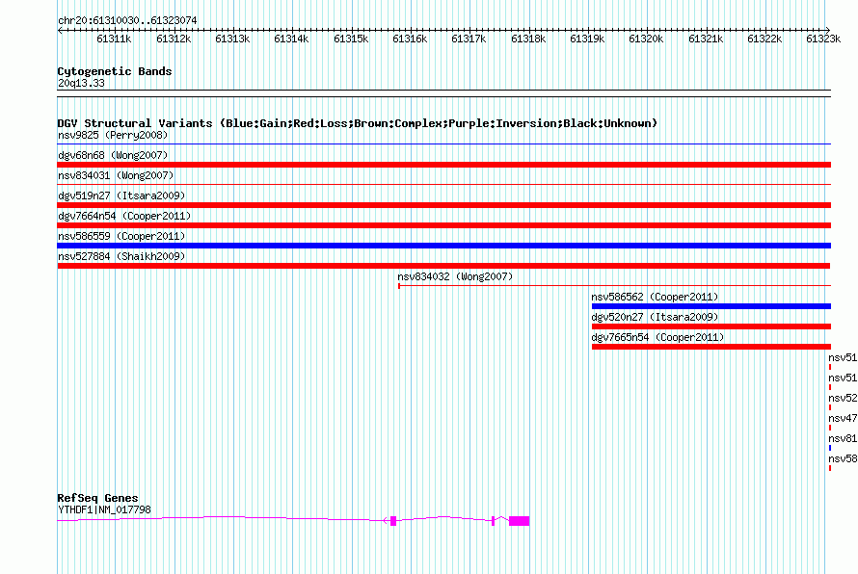The height and width of the screenshot is (574, 858).
Task: Click the truncated nsv81 variant label
Action: pyautogui.click(x=843, y=438)
